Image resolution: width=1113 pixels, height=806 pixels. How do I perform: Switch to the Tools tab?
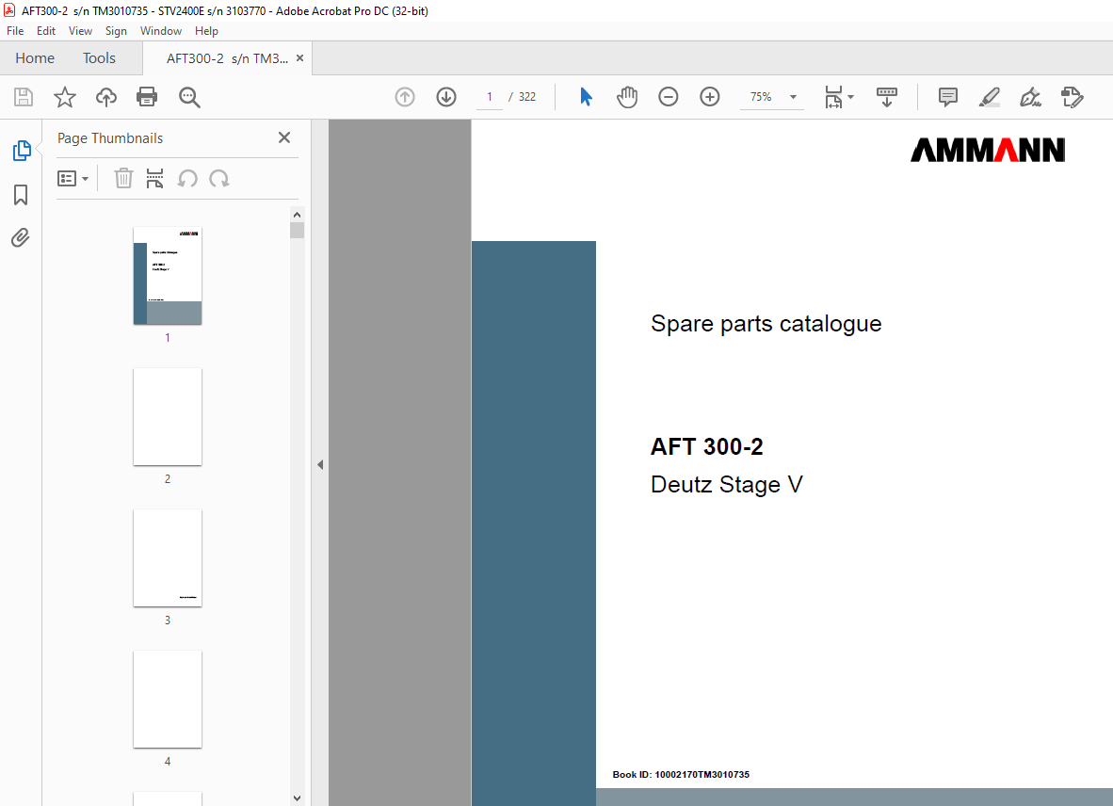coord(99,58)
